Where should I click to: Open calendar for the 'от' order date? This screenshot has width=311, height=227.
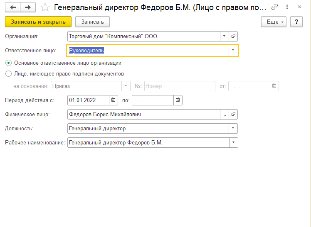click(x=274, y=86)
